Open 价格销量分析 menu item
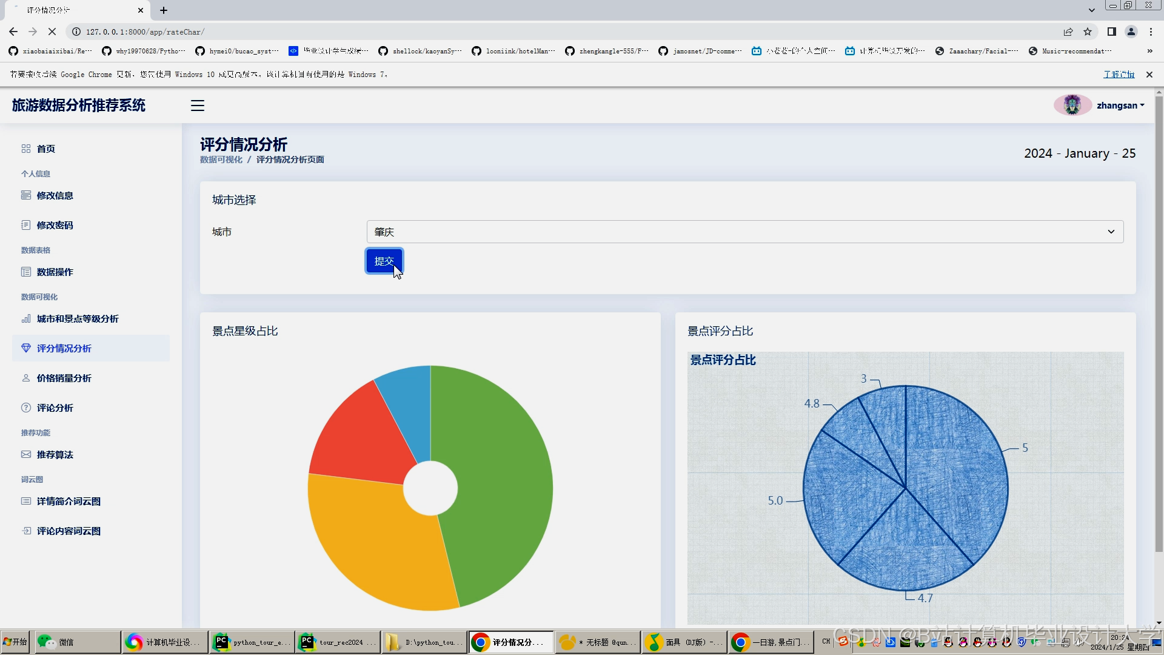 (64, 378)
